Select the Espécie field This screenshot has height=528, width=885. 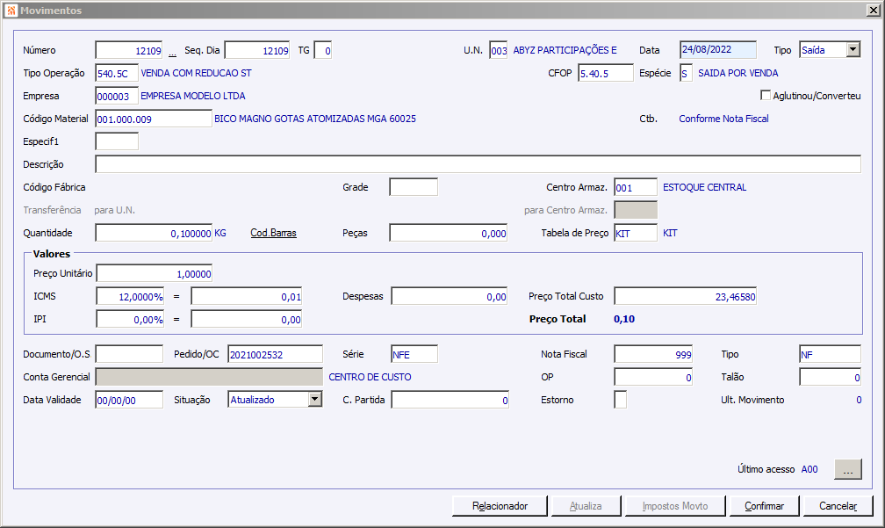pyautogui.click(x=686, y=73)
